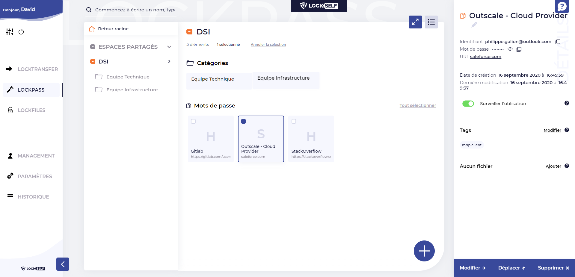The height and width of the screenshot is (277, 575).
Task: Click Tout sélectionner link
Action: [418, 105]
